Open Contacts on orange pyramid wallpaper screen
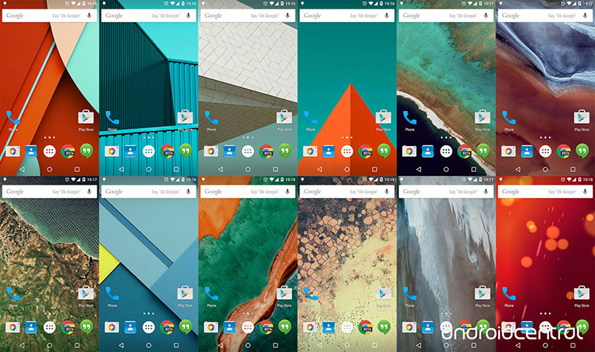The image size is (595, 352). 329,151
